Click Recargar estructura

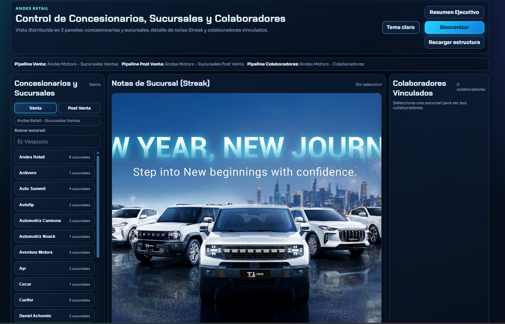[454, 42]
